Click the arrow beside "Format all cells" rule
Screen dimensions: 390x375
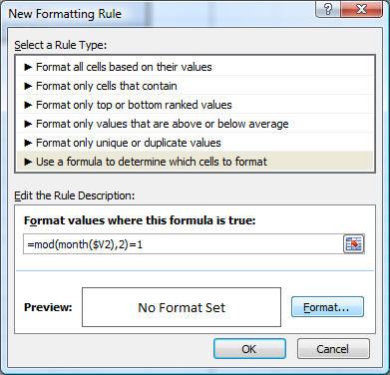point(28,67)
